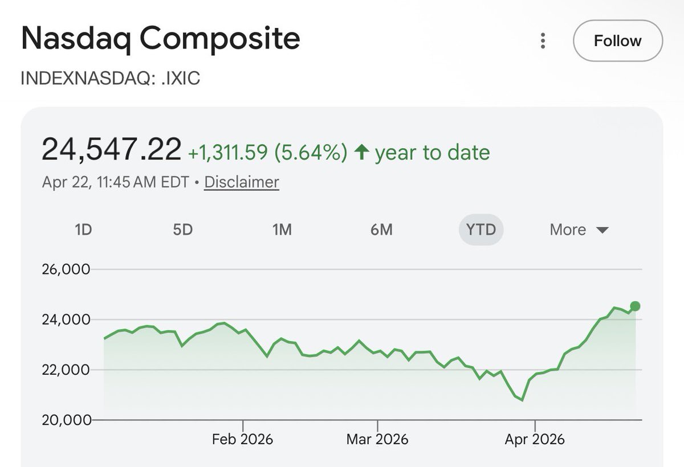Click the 24,547.22 index value
Image resolution: width=684 pixels, height=467 pixels.
(x=111, y=149)
